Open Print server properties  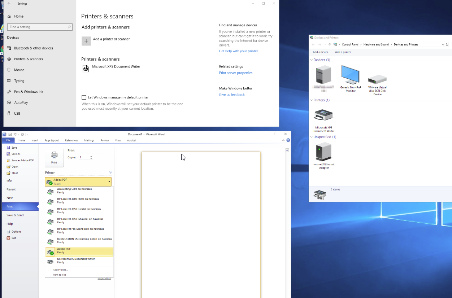tap(236, 73)
